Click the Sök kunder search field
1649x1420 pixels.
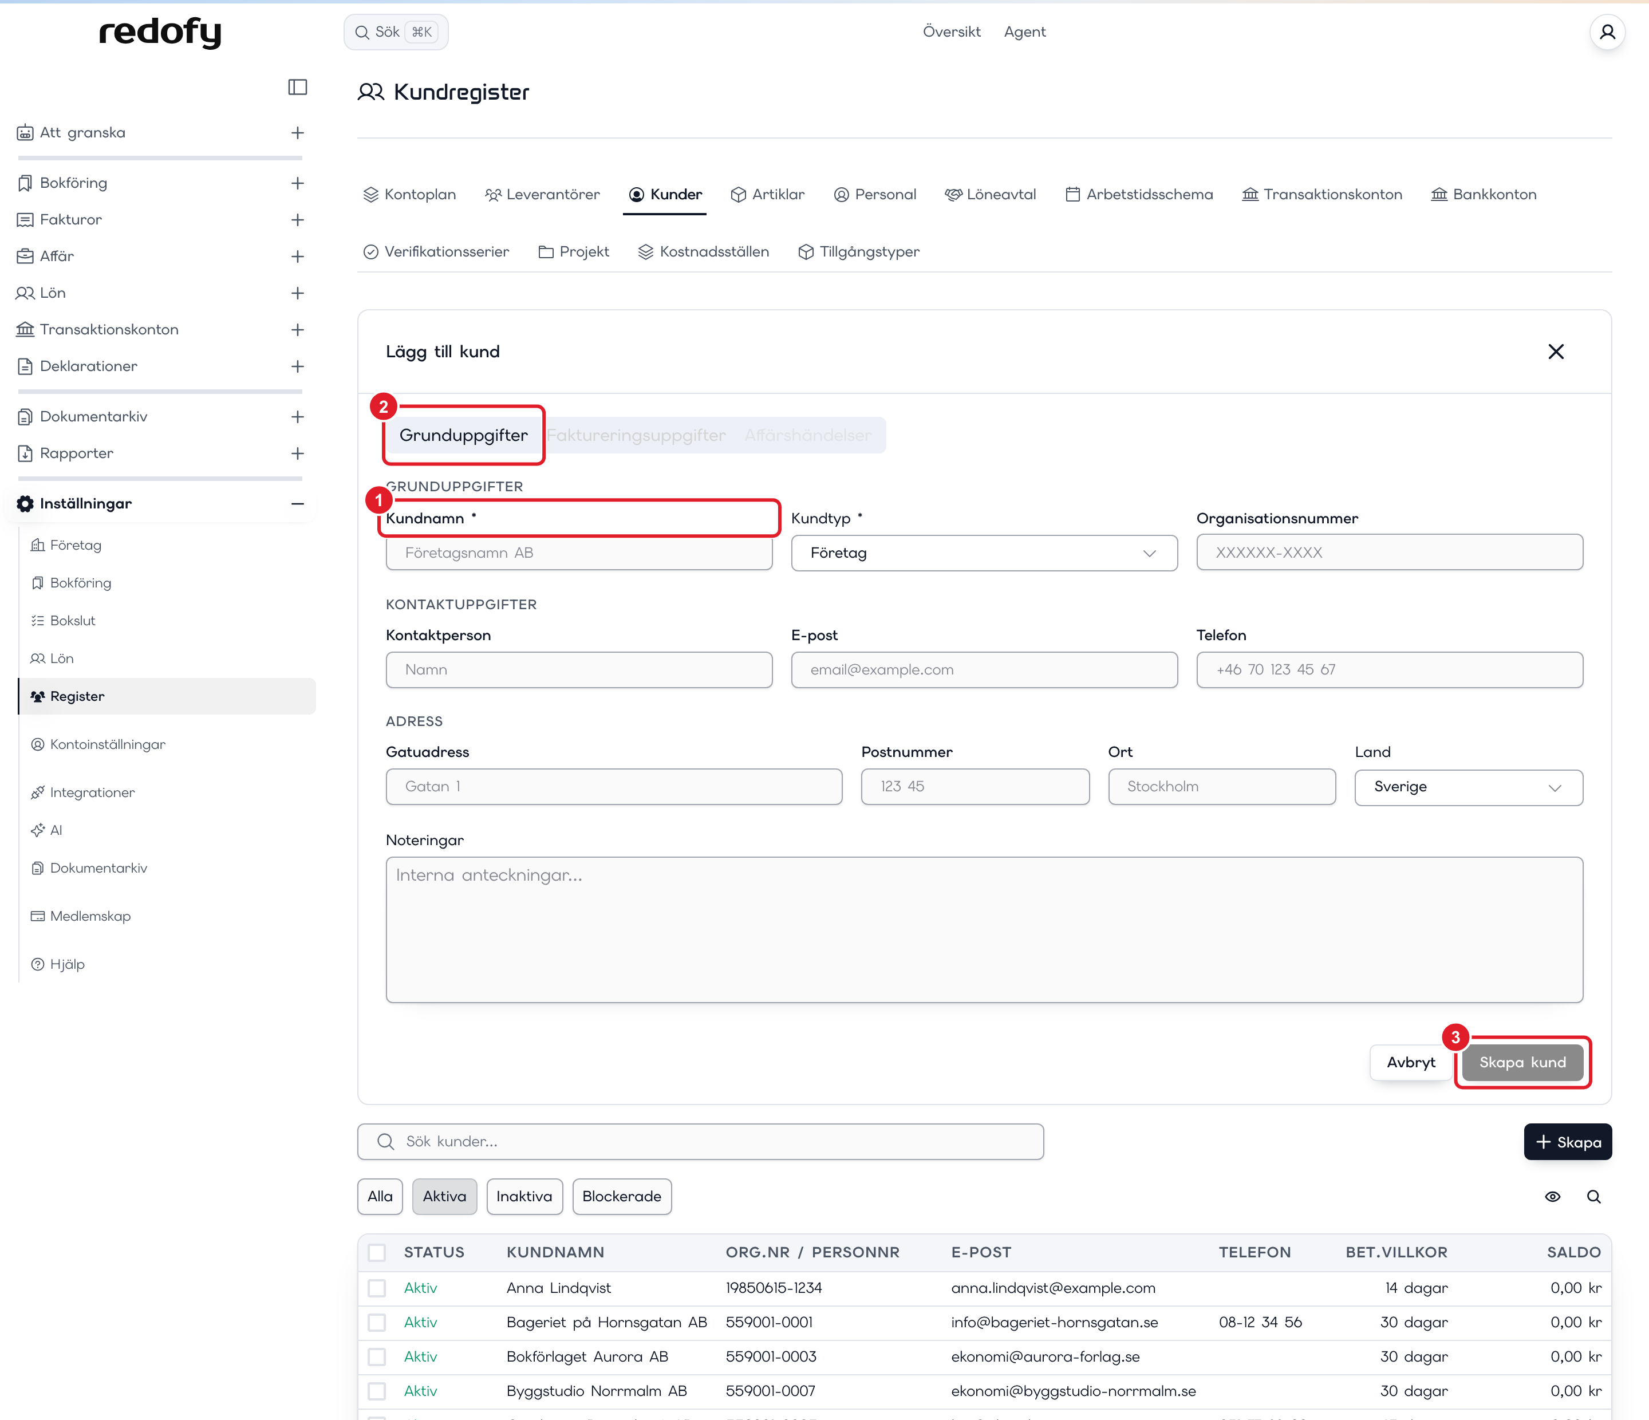[700, 1142]
